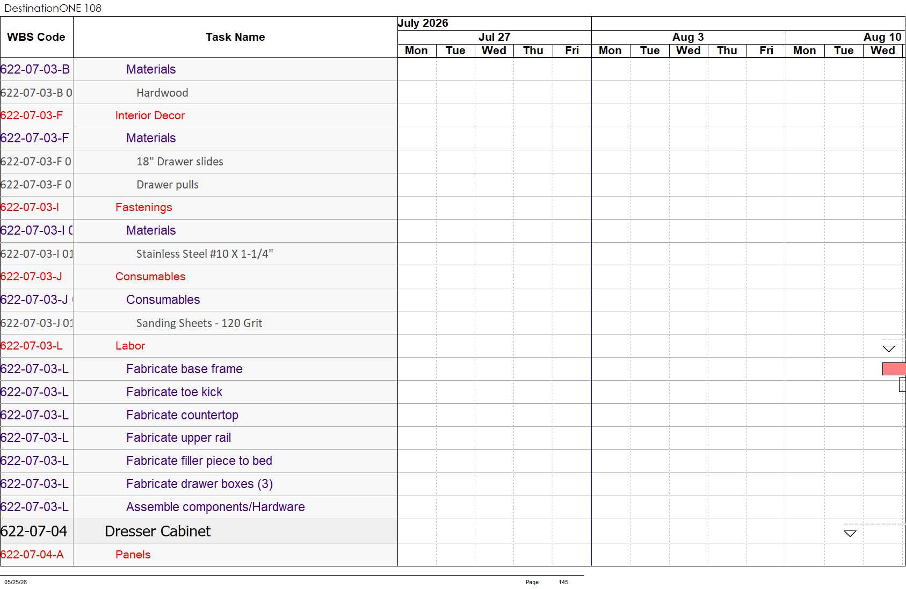
Task: Click Thu under Aug 3 week
Action: (727, 50)
